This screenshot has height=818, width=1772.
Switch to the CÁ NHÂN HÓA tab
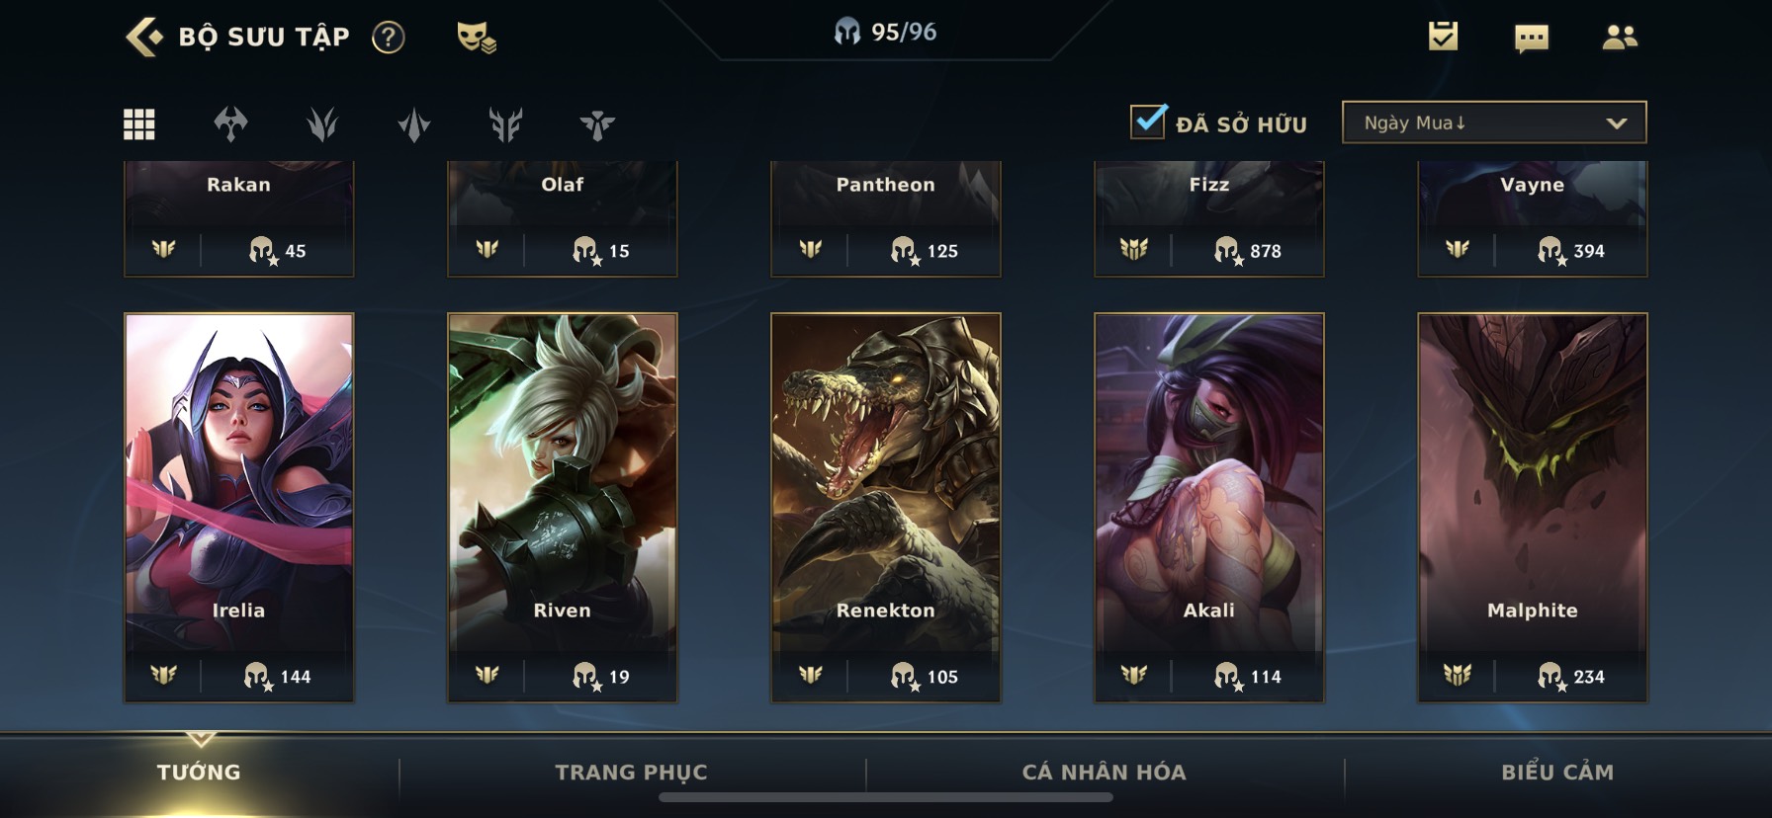(1105, 773)
